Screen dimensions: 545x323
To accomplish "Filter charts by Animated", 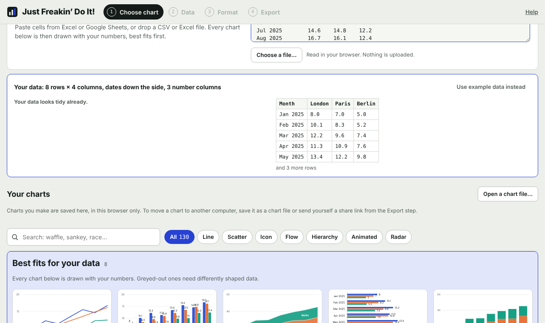I will [364, 237].
